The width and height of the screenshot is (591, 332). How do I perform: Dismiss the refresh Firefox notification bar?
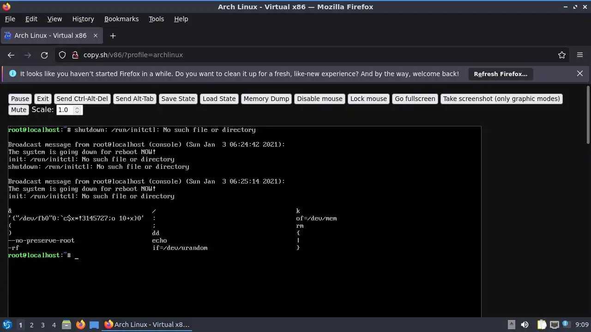coord(580,73)
